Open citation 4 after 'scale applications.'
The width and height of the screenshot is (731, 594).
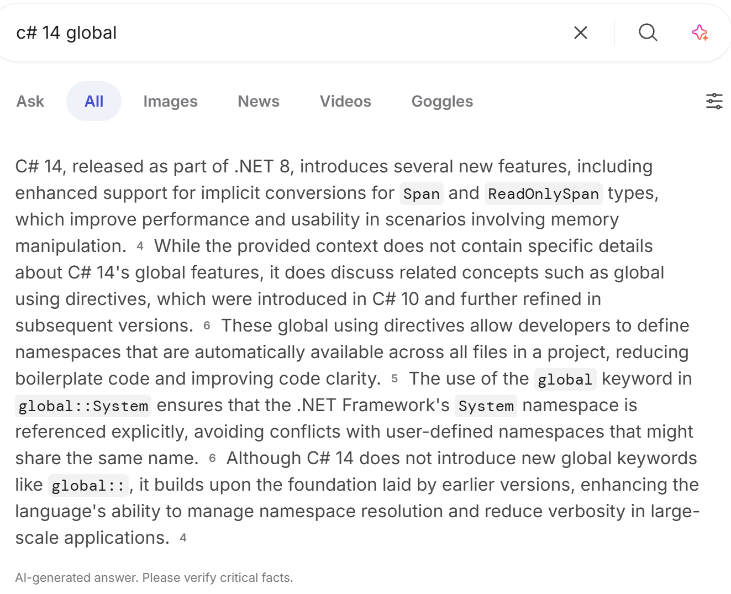point(183,538)
